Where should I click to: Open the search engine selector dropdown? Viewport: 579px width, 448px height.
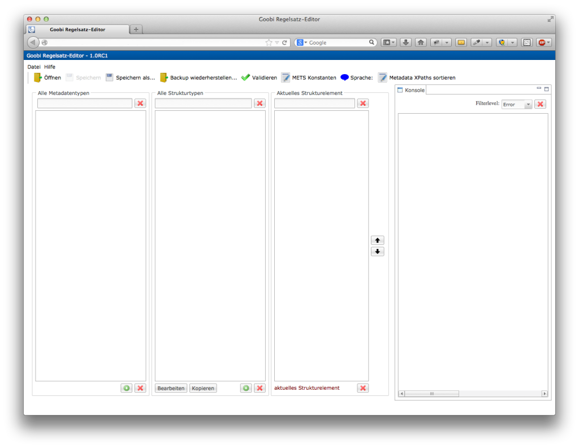click(x=303, y=43)
